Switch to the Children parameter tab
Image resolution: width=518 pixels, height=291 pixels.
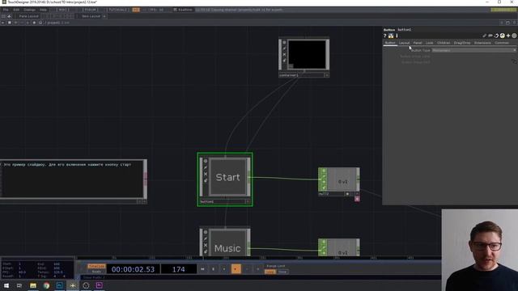pyautogui.click(x=444, y=43)
